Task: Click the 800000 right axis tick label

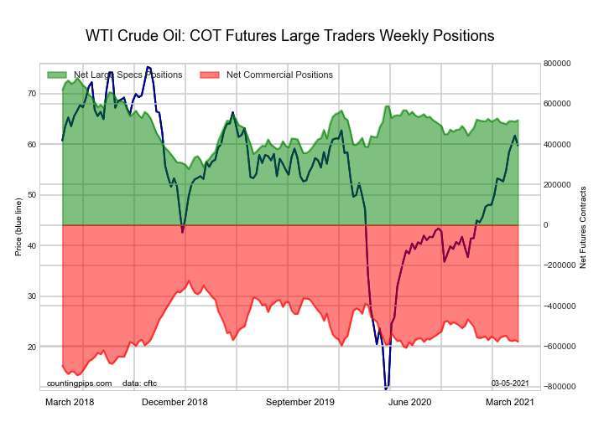Action: pos(557,64)
